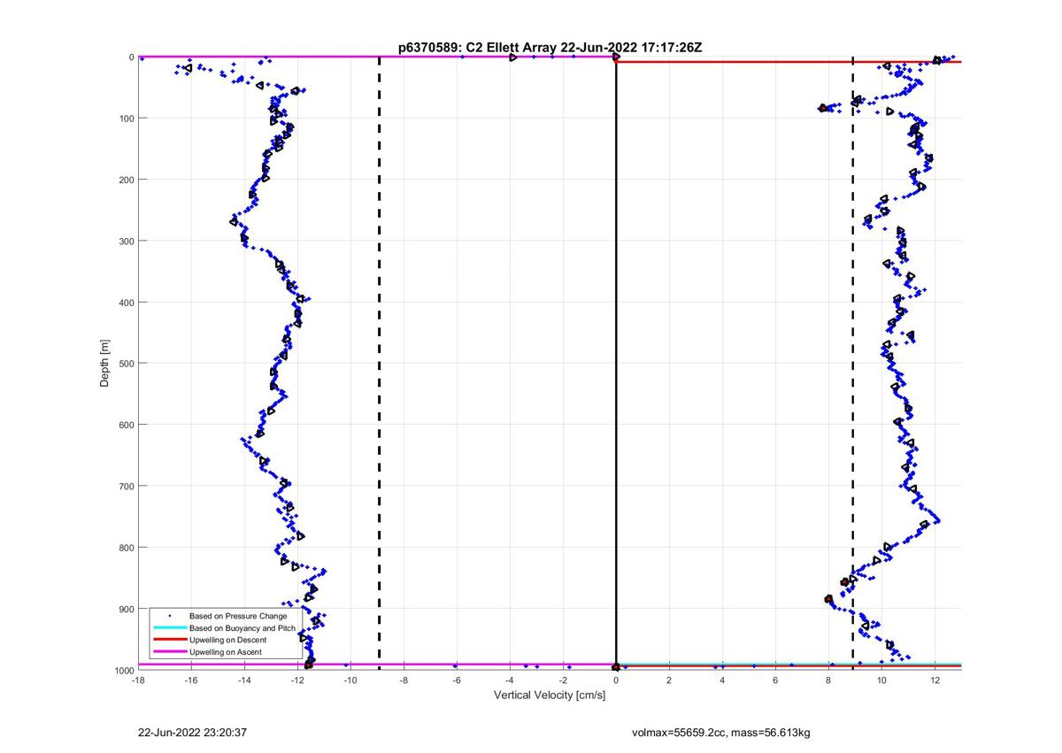Select legend entry 'Upwelling on Ascent'
The image size is (1062, 753).
coord(225,652)
